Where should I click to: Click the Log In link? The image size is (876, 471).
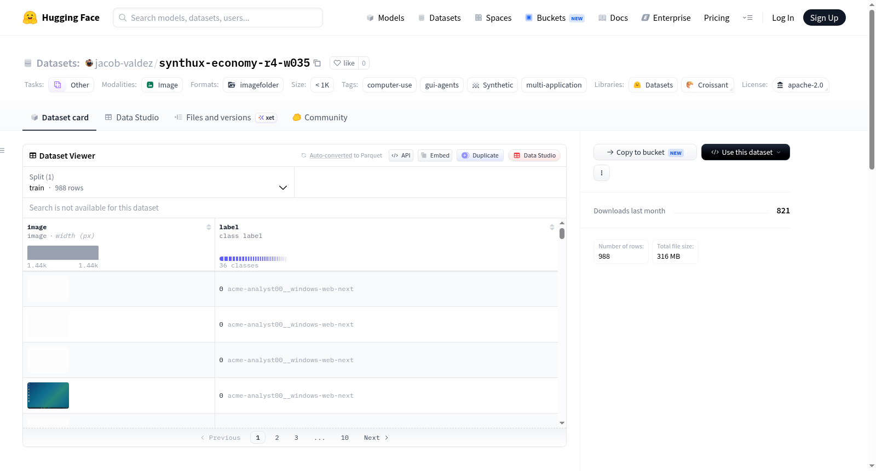coord(783,18)
